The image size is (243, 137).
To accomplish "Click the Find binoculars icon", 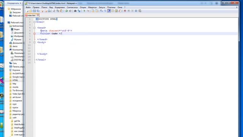I will (x=75, y=11).
